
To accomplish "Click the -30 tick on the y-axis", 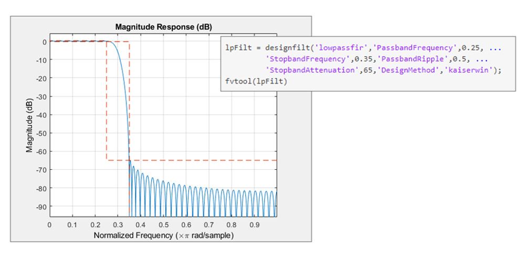I will (x=40, y=96).
